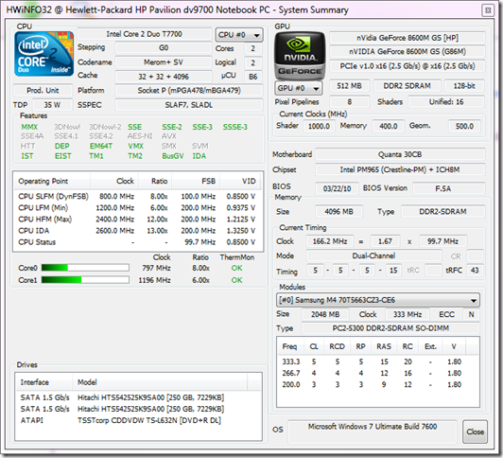The height and width of the screenshot is (458, 503).
Task: Select the TSSTcorp CDDVDW drive entry
Action: tap(121, 420)
